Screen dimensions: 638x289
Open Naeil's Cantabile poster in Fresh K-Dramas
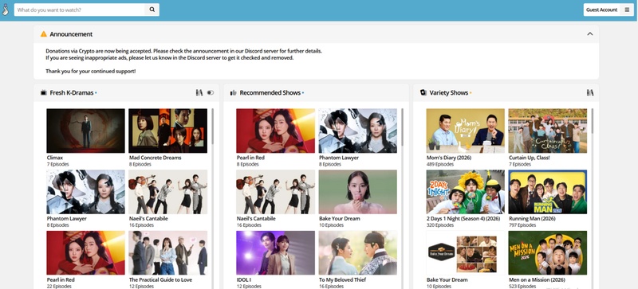(x=167, y=192)
